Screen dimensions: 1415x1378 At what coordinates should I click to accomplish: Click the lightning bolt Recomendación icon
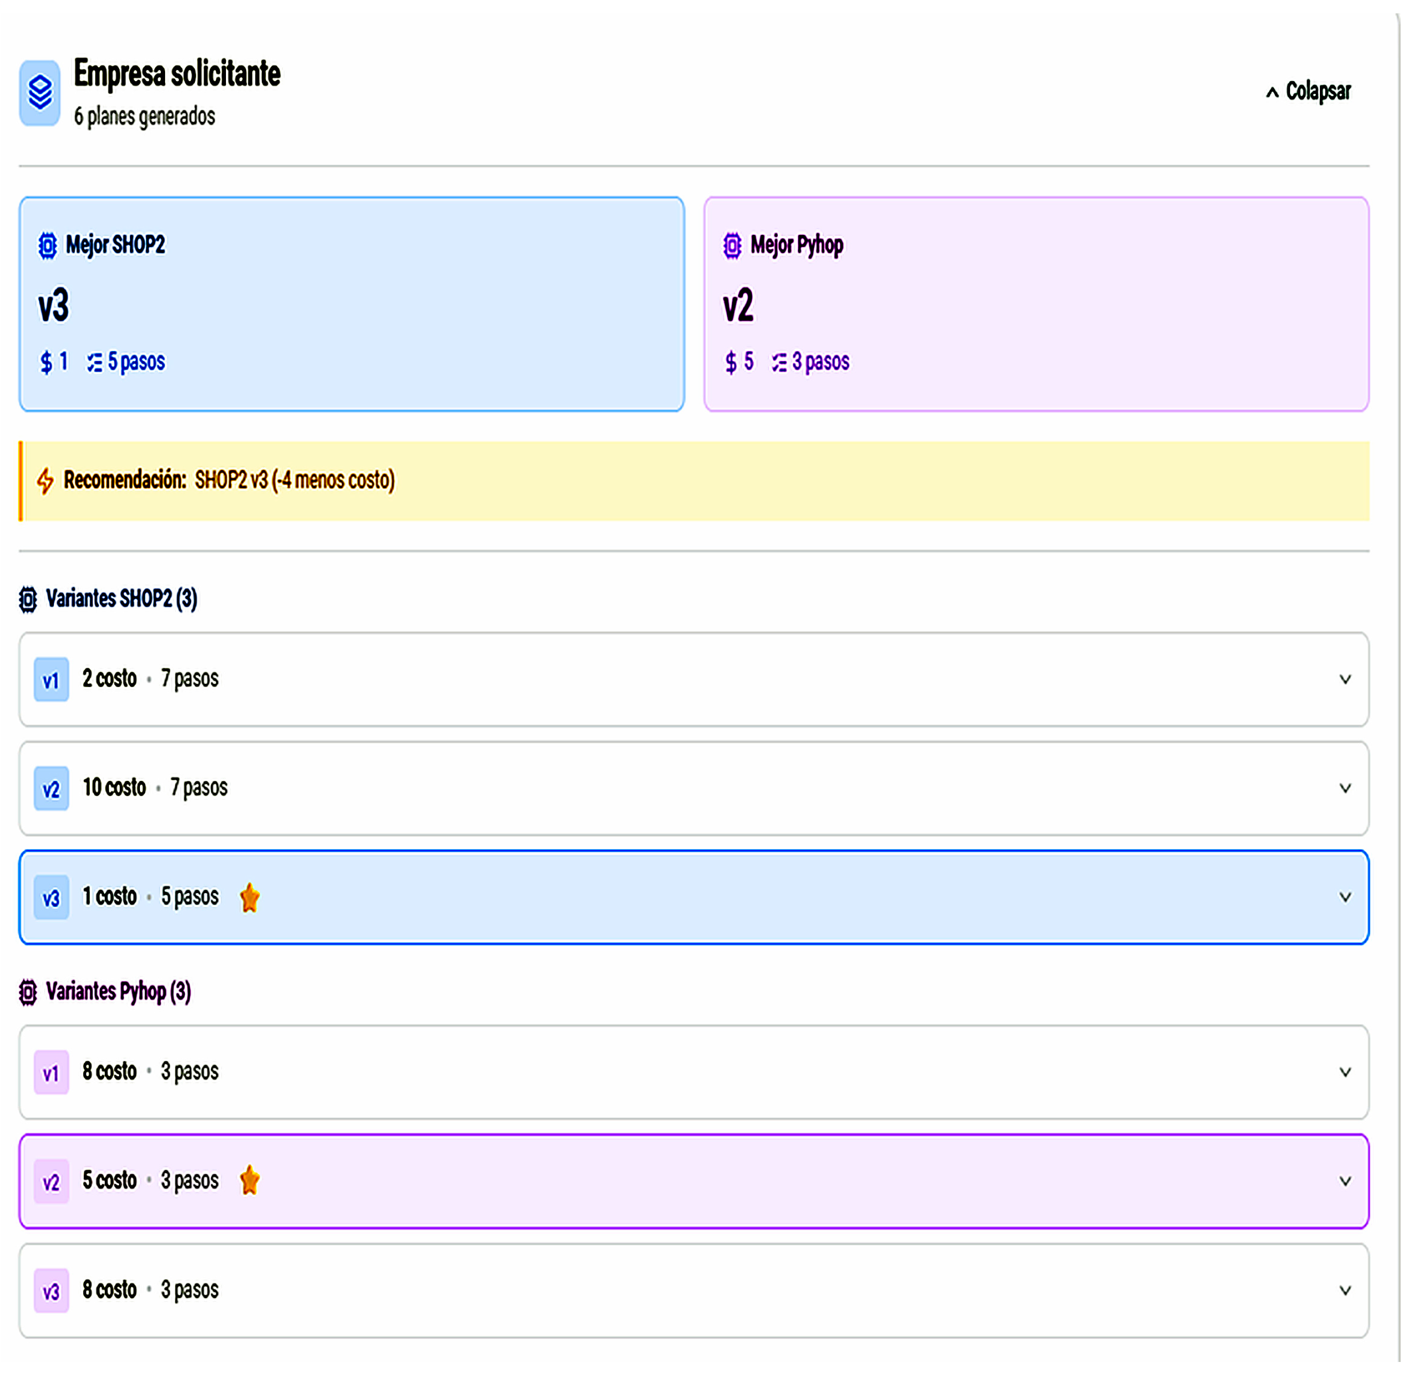(45, 481)
